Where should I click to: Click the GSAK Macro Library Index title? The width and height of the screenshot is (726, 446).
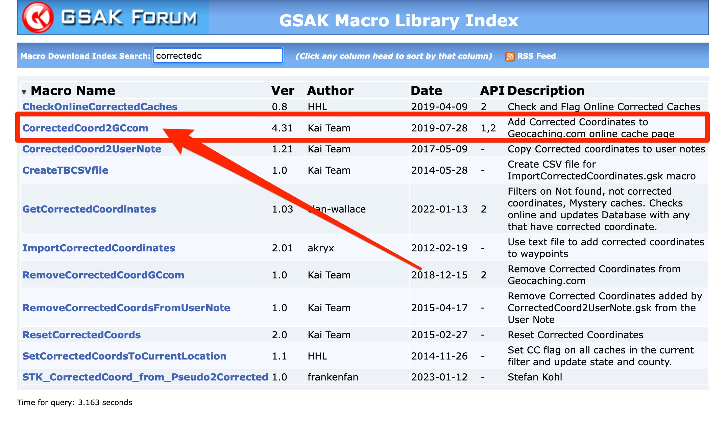(x=399, y=20)
